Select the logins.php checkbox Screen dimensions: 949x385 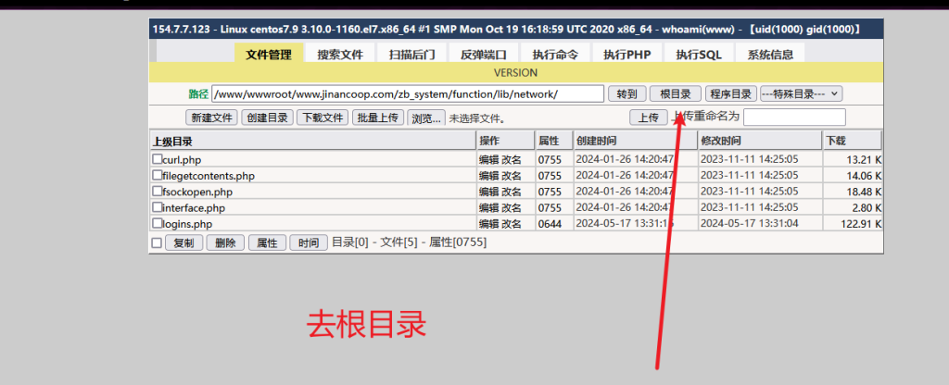tap(158, 223)
